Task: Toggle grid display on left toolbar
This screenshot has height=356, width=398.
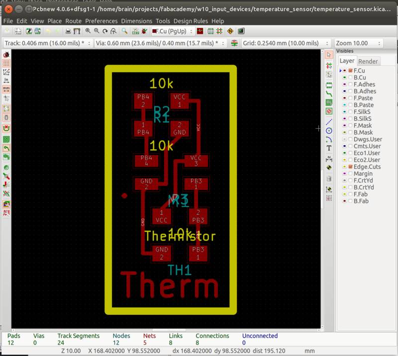Action: 5,62
